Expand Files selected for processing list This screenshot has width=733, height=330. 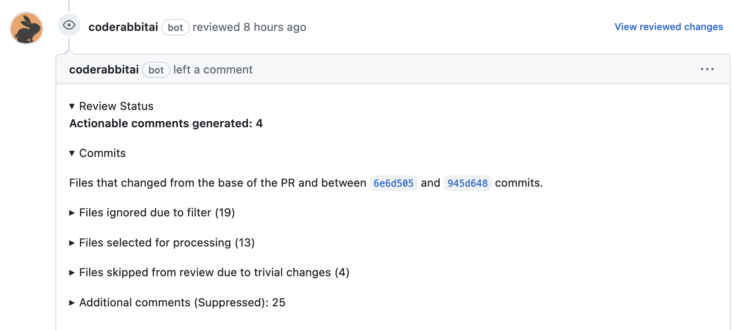(x=162, y=242)
